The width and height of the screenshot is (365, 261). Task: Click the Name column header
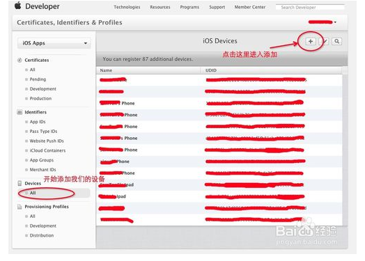pyautogui.click(x=106, y=70)
